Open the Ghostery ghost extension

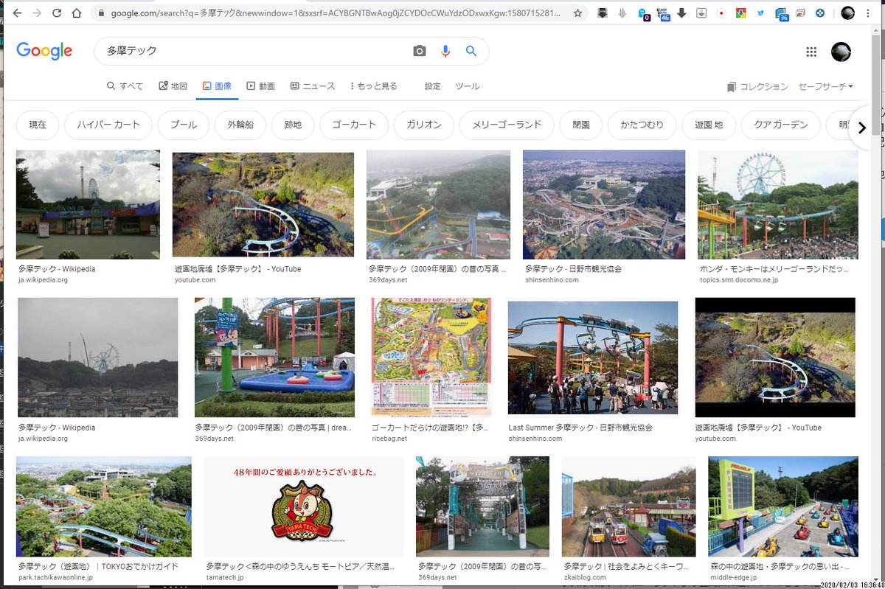coord(642,13)
